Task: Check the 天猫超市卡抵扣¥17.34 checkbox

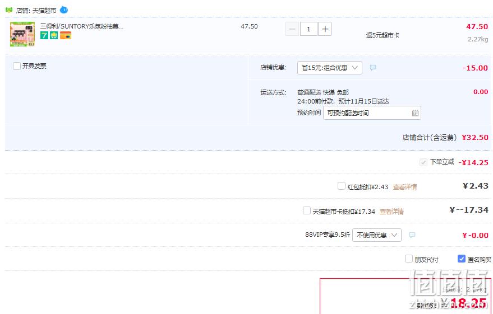Action: 307,210
